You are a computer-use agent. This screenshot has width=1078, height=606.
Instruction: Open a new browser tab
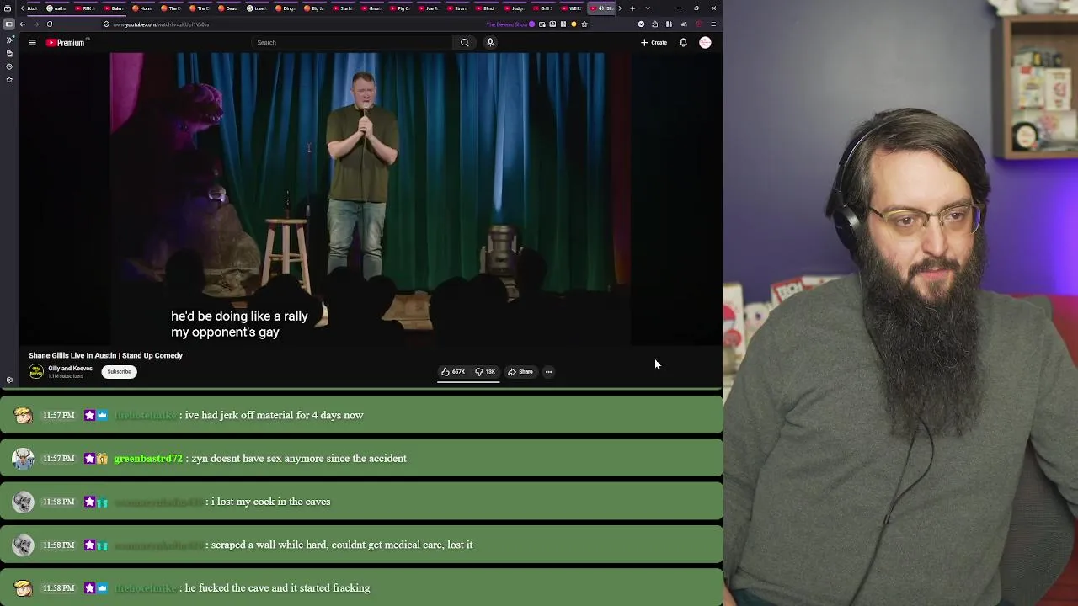(x=632, y=8)
